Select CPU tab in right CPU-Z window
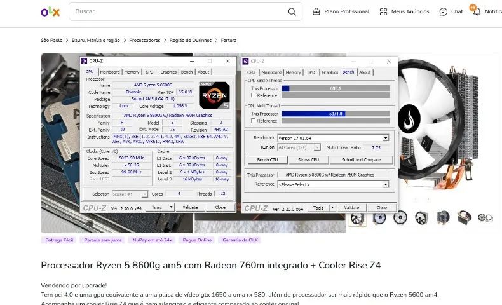 point(251,72)
